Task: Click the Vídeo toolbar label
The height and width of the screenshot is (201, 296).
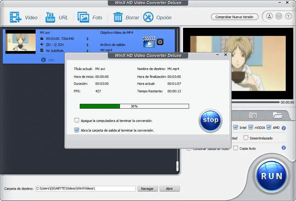Action: (x=31, y=18)
